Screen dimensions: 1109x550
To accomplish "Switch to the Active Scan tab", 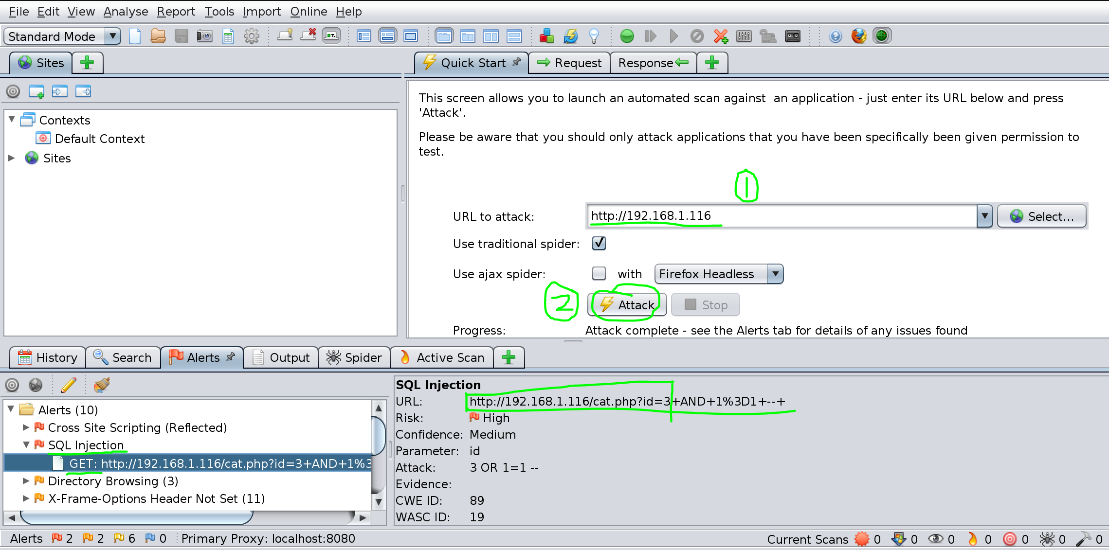I will tap(442, 357).
